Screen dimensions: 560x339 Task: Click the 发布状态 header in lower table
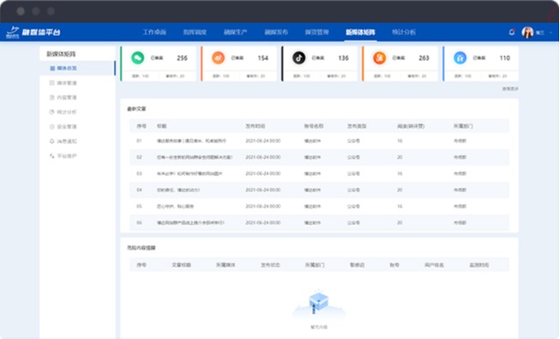pyautogui.click(x=270, y=265)
